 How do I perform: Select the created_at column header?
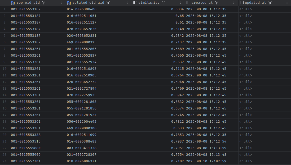point(212,3)
